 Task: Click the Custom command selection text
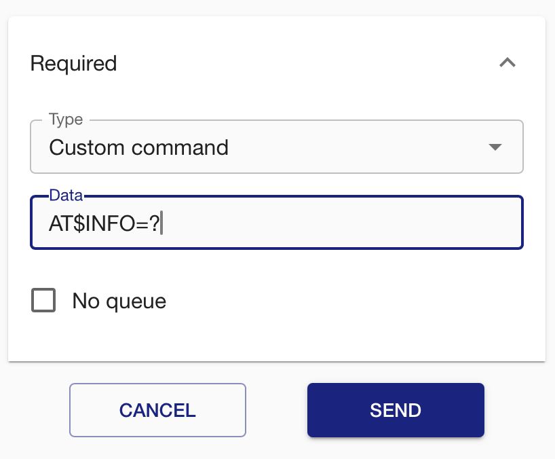138,147
